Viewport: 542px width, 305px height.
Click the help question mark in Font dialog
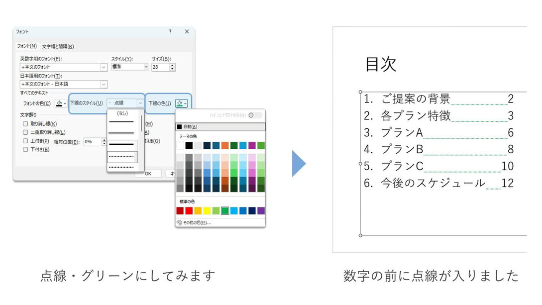(170, 31)
